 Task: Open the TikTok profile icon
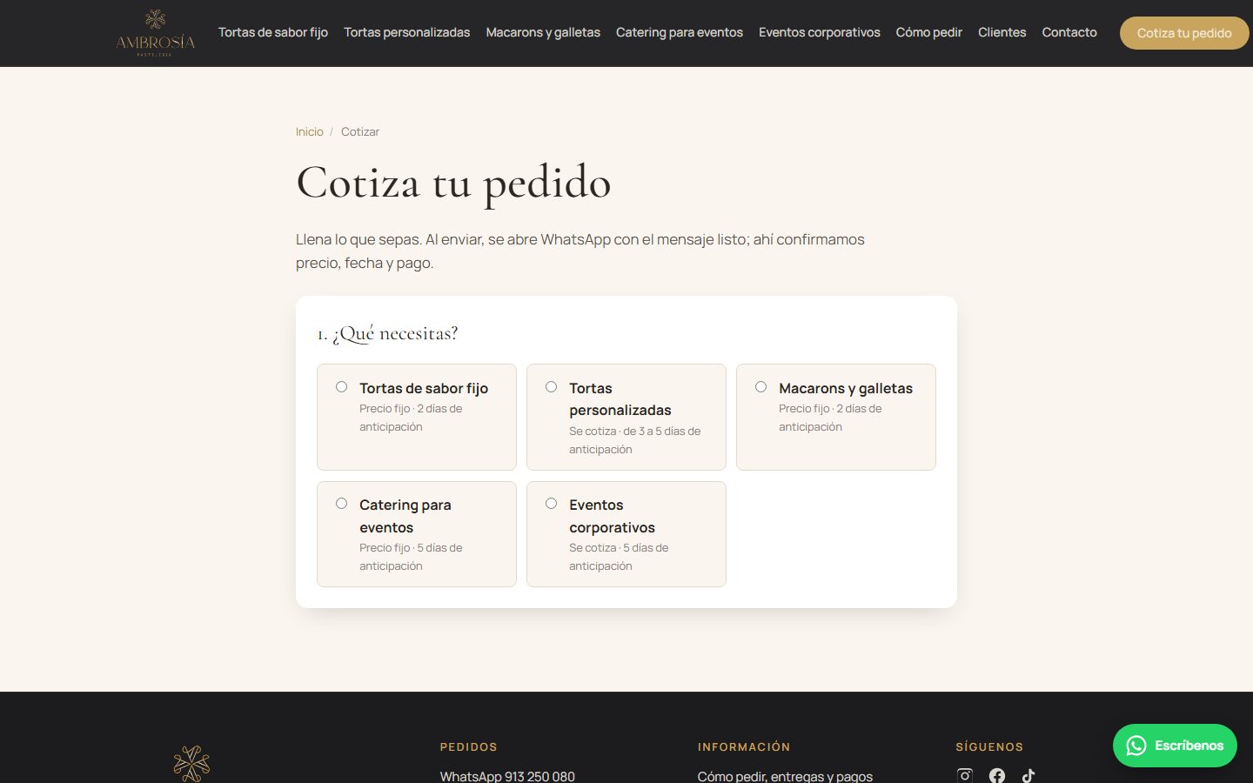[1029, 775]
